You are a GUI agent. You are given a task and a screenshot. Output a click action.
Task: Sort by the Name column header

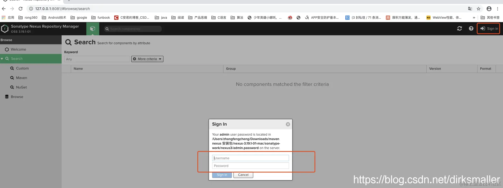click(x=147, y=69)
